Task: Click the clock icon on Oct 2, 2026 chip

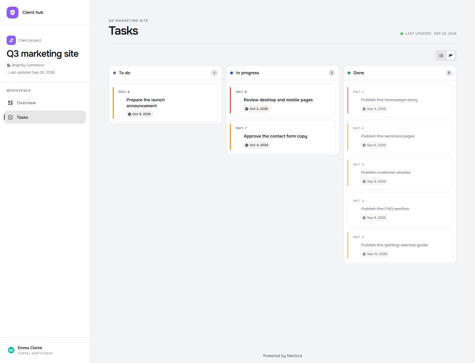Action: click(x=247, y=109)
